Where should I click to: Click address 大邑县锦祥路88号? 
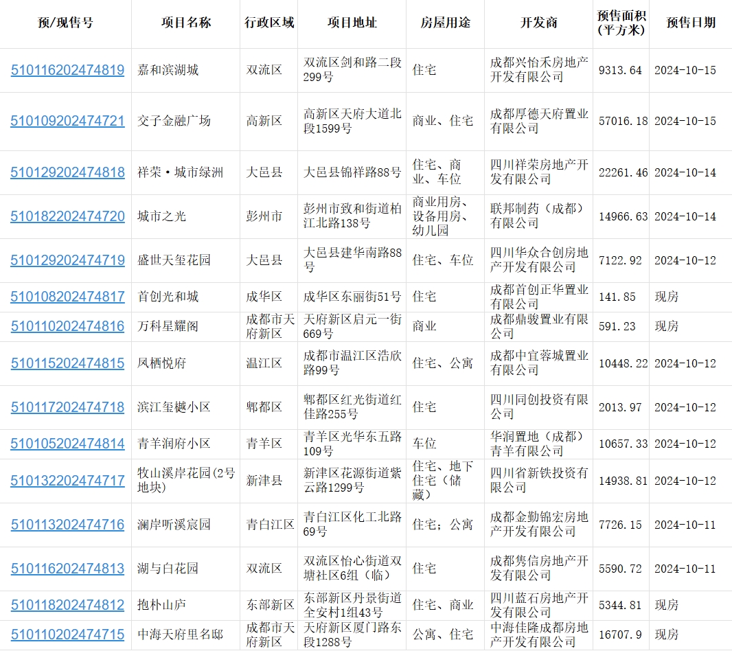click(352, 172)
